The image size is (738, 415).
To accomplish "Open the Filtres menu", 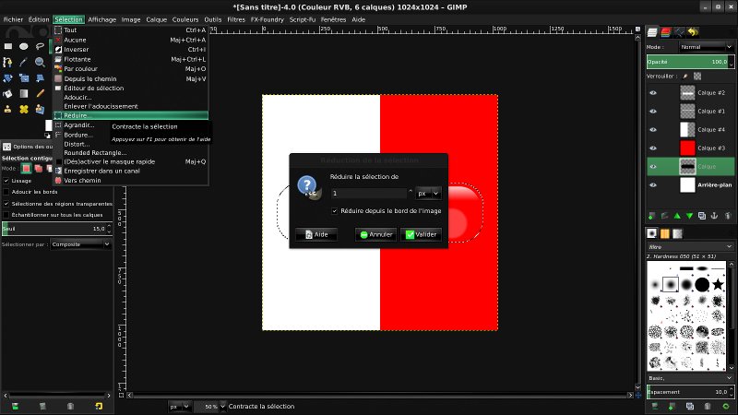I will tap(236, 19).
